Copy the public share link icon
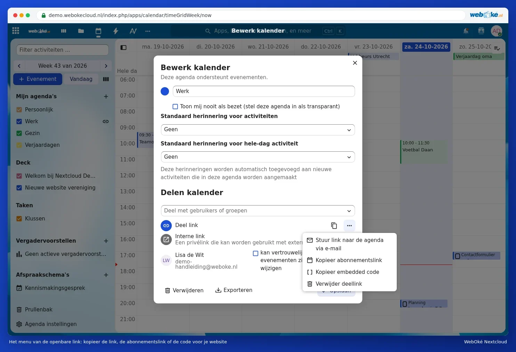The height and width of the screenshot is (352, 516). [334, 226]
